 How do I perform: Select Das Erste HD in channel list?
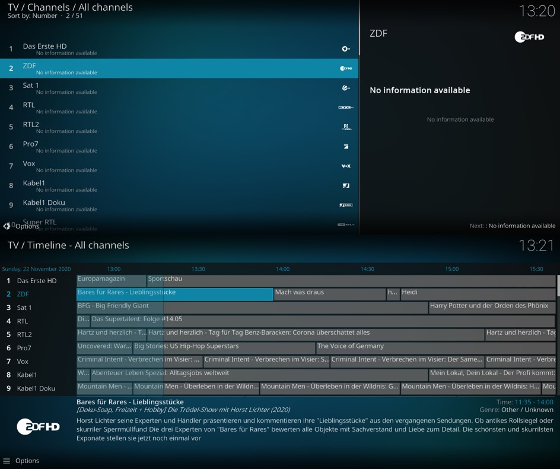[179, 49]
